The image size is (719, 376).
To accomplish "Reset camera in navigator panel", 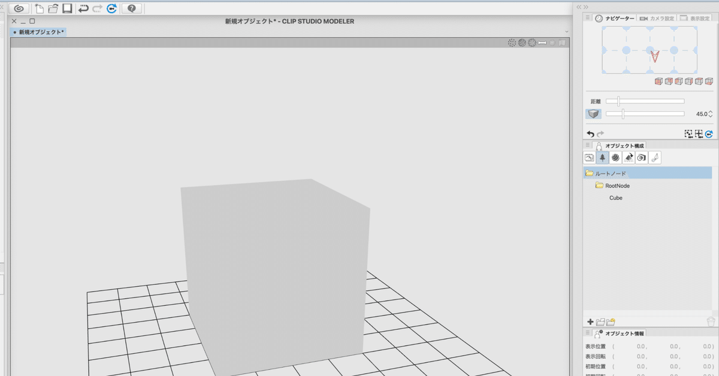I will [709, 134].
